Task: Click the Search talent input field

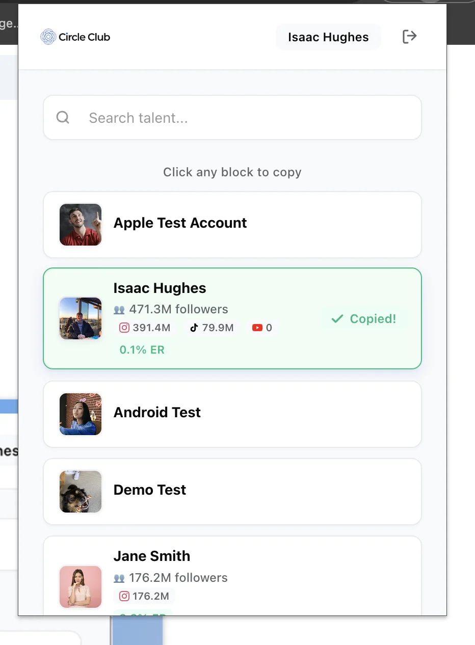Action: (232, 117)
